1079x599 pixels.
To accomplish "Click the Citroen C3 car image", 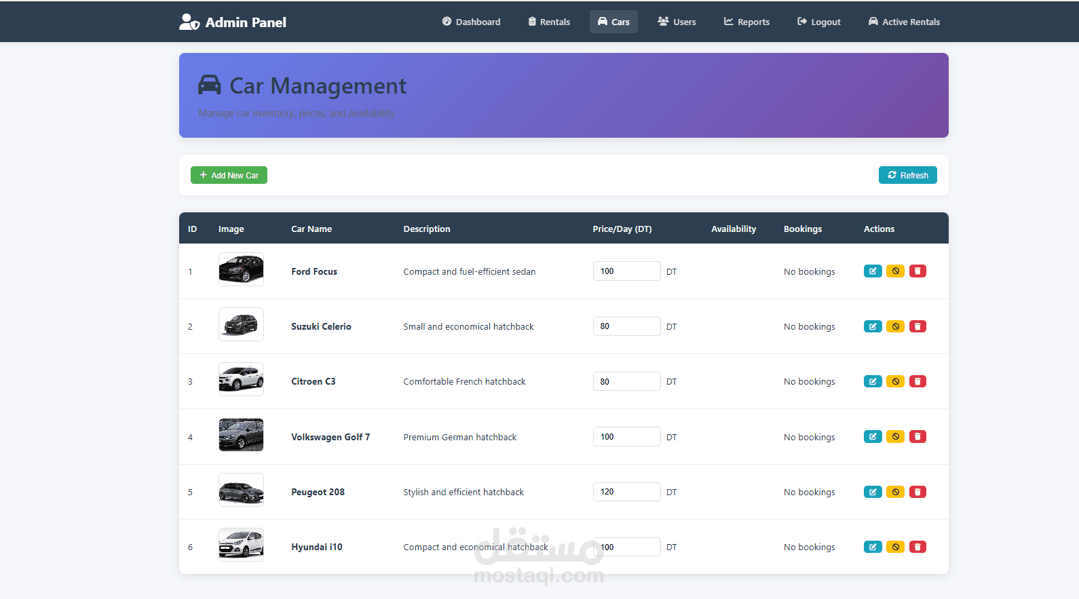I will (241, 379).
